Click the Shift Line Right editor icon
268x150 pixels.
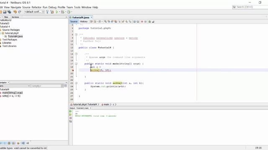coord(138,21)
